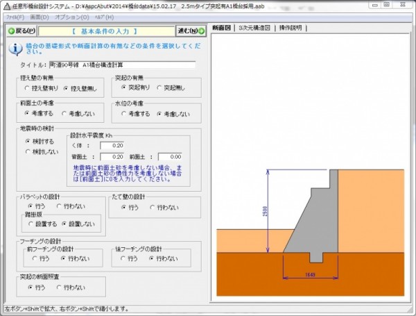Click the status bar zoom hint text

(x=67, y=309)
